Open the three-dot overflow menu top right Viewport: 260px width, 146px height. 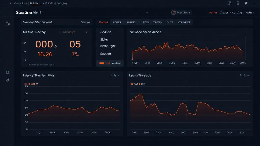tap(254, 3)
